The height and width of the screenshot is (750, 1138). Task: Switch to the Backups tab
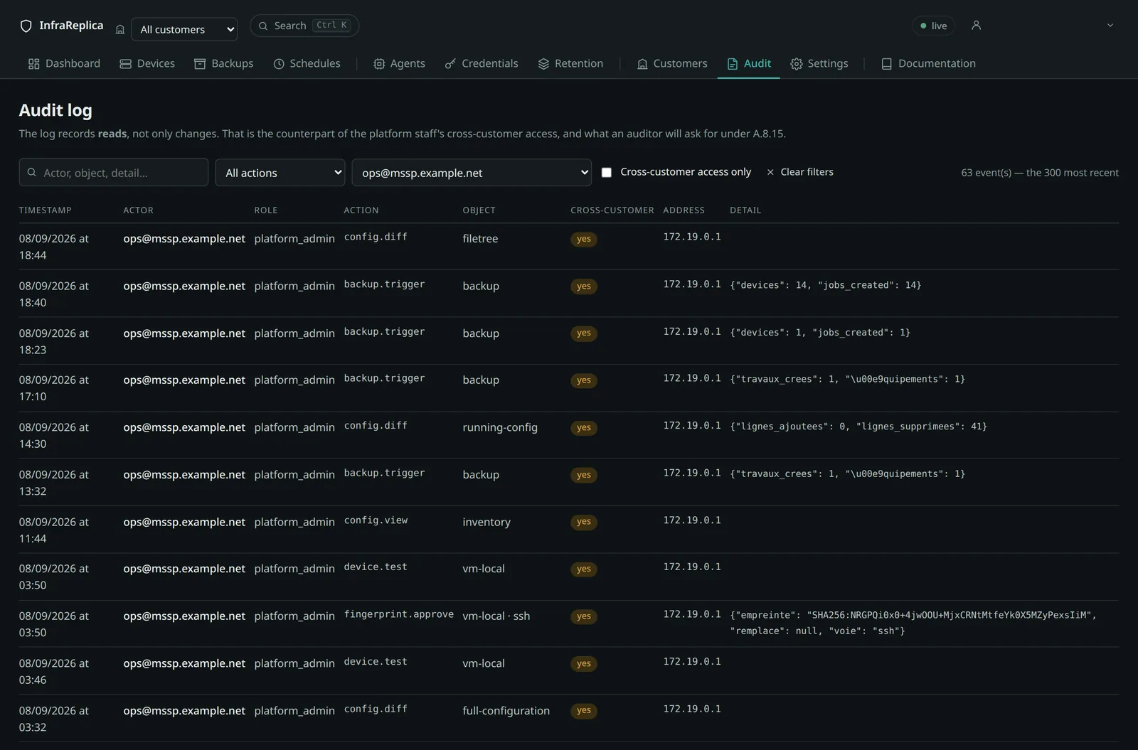click(223, 63)
